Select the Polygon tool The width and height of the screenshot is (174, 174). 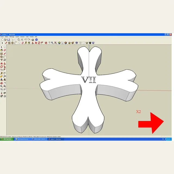2,60
